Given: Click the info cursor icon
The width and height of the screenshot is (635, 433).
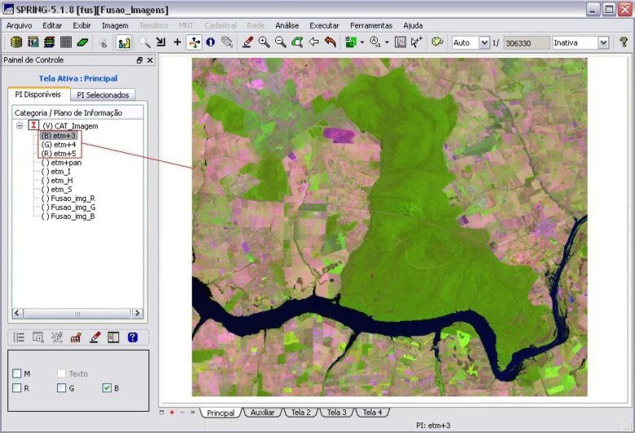Looking at the screenshot, I should click(x=210, y=42).
